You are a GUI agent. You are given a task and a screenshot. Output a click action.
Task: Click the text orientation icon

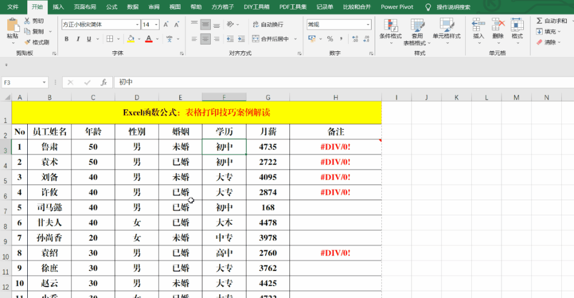tap(230, 25)
